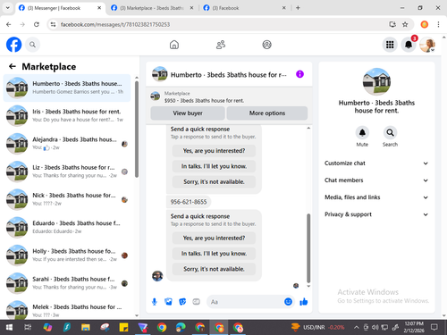The width and height of the screenshot is (447, 335).
Task: Search in the conversation
Action: (390, 132)
